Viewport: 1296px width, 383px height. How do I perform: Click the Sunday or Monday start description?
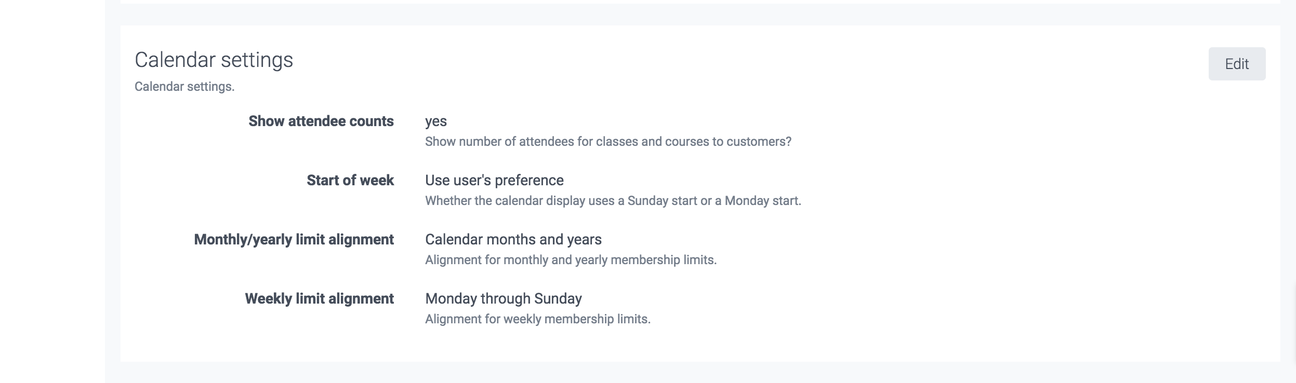613,201
